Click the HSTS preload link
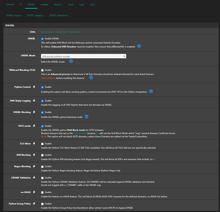Screen dimensions: 220x212 [x=80, y=133]
